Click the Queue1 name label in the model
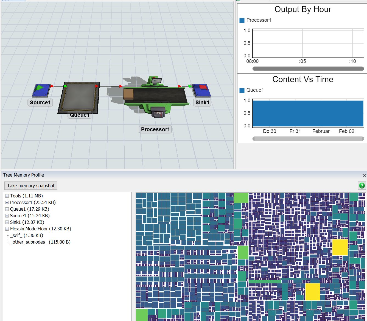 pyautogui.click(x=80, y=115)
